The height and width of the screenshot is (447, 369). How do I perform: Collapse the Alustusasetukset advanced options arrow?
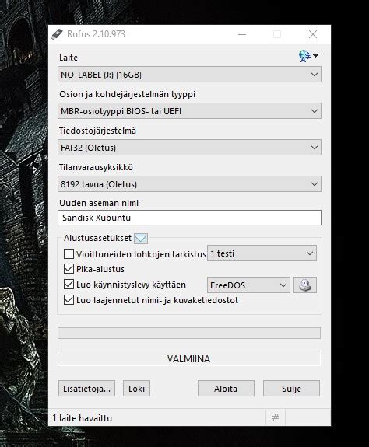[141, 239]
